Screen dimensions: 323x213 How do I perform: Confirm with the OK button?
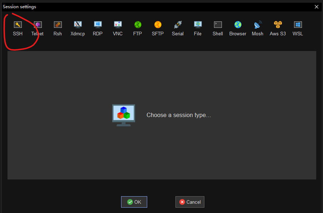(x=134, y=202)
